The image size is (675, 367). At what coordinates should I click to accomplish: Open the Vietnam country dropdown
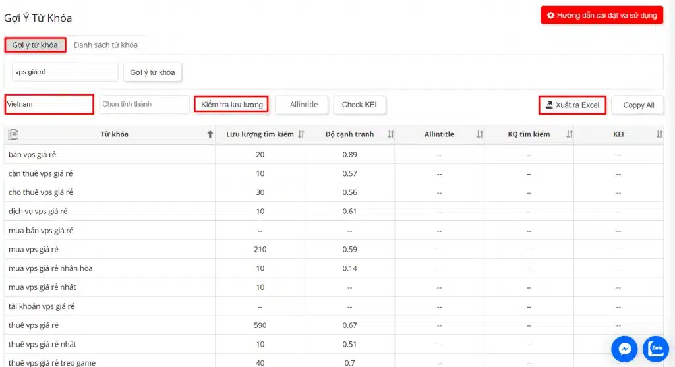[x=49, y=104]
